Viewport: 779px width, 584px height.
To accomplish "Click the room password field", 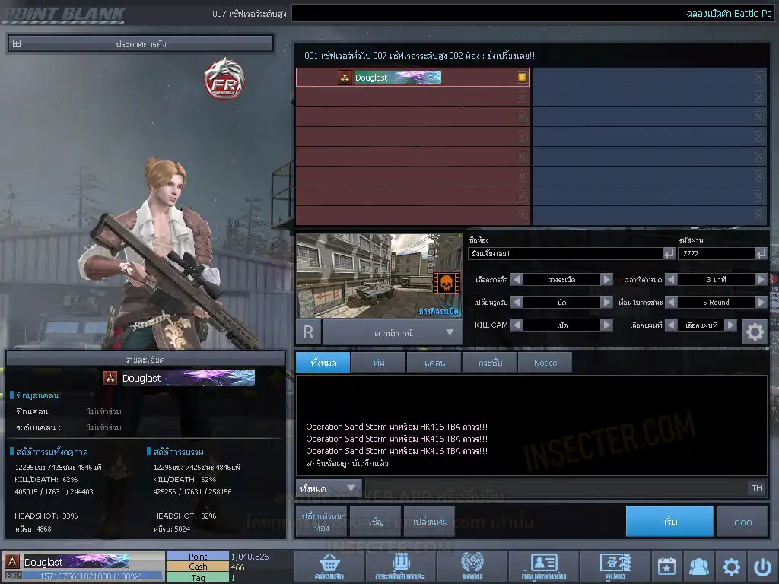I will [715, 254].
